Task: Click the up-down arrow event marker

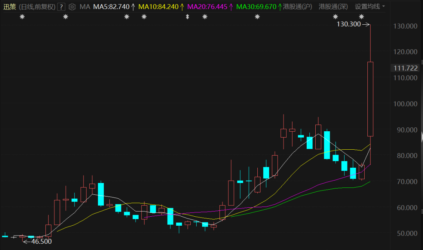Action: click(187, 16)
